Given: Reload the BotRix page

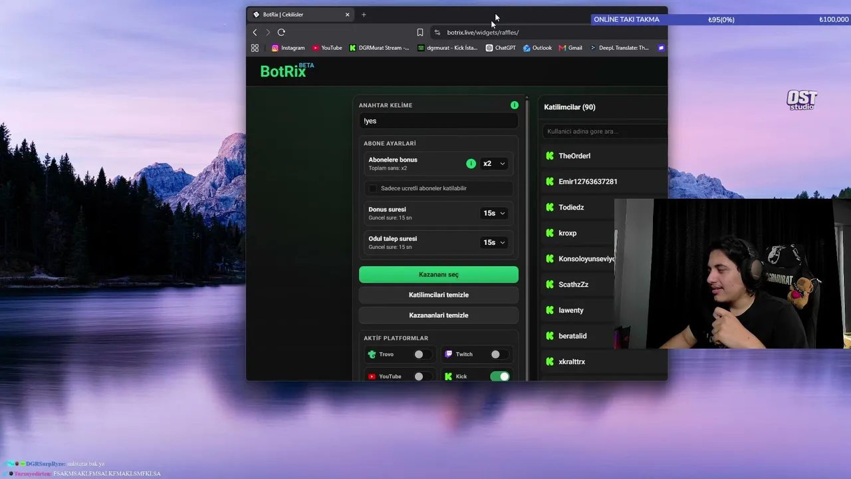Looking at the screenshot, I should pyautogui.click(x=281, y=32).
